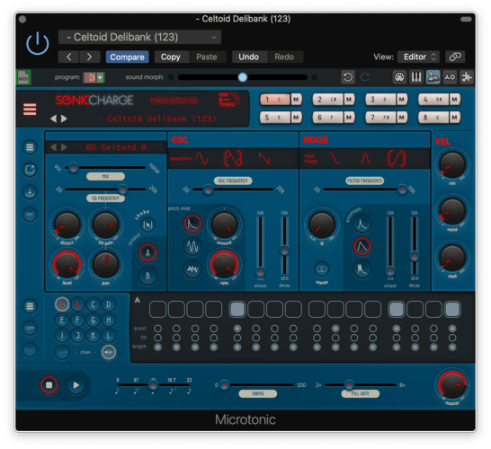Screen dimensions: 491x449
Task: Toggle the choke button
Action: click(147, 224)
